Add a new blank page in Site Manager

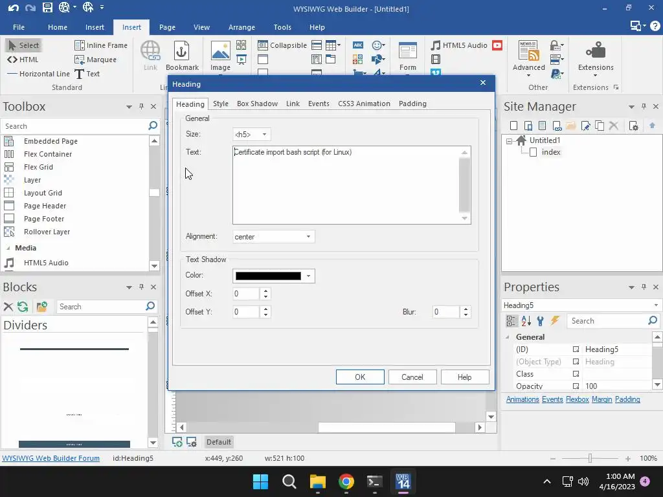(513, 126)
